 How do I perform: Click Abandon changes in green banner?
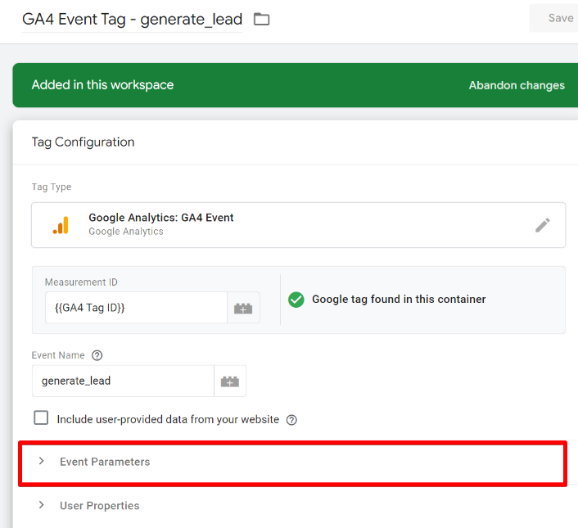click(516, 85)
